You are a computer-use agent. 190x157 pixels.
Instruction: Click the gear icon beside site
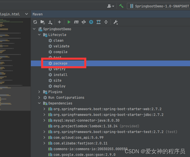[x=50, y=80]
